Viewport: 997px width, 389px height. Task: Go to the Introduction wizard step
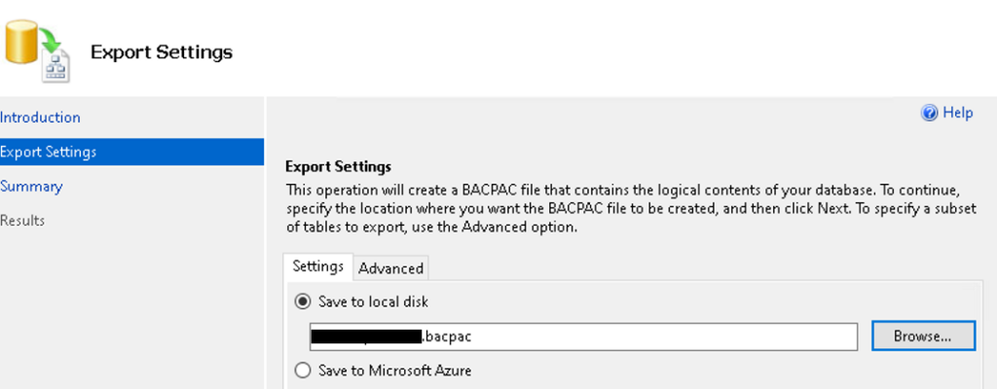pos(40,118)
